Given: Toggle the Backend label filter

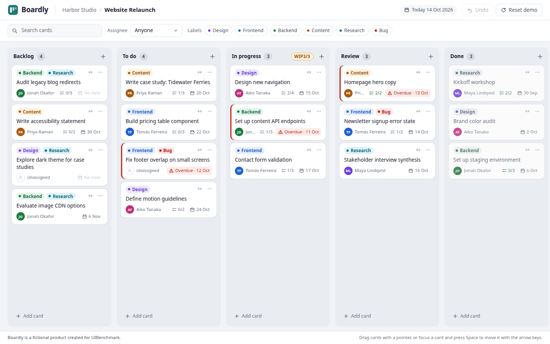Looking at the screenshot, I should (x=285, y=31).
